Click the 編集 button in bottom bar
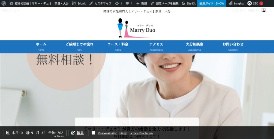The width and height of the screenshot is (274, 139). tap(77, 133)
